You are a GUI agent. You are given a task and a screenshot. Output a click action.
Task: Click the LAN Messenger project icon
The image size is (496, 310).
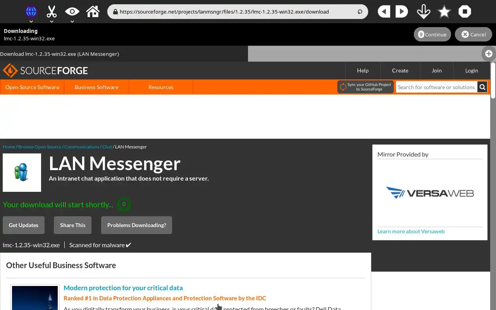pos(22,172)
